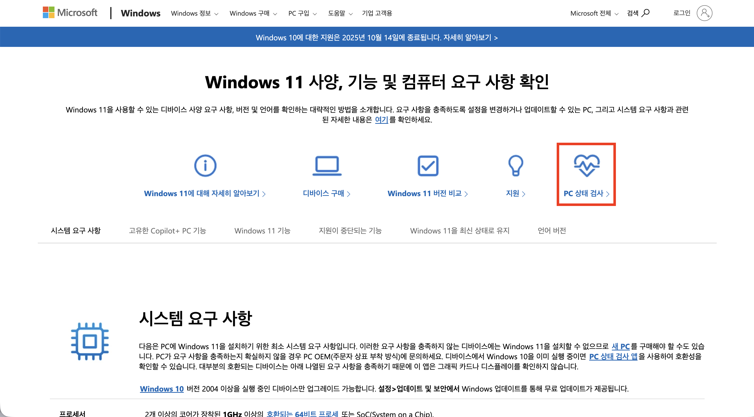754x417 pixels.
Task: Open the PC 상태 검사 link
Action: pos(587,193)
